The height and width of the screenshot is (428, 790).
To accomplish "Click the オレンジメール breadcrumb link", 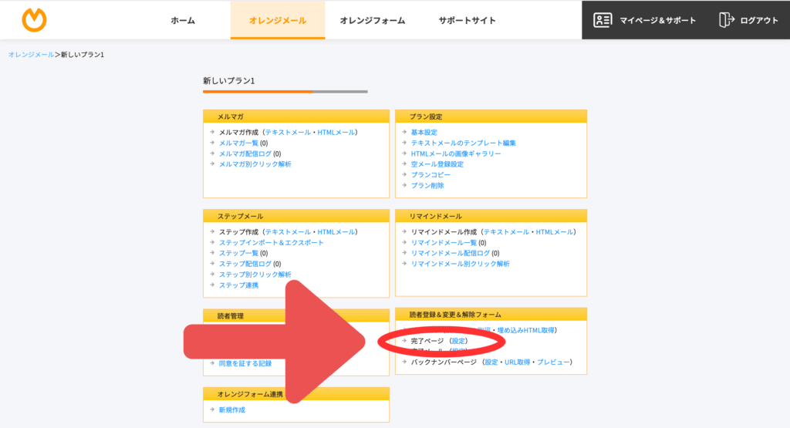I will 31,55.
